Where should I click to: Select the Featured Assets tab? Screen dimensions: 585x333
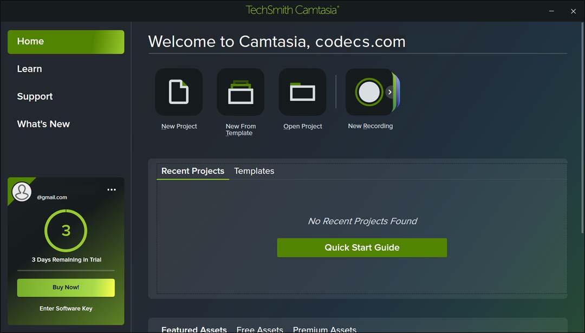(x=194, y=329)
